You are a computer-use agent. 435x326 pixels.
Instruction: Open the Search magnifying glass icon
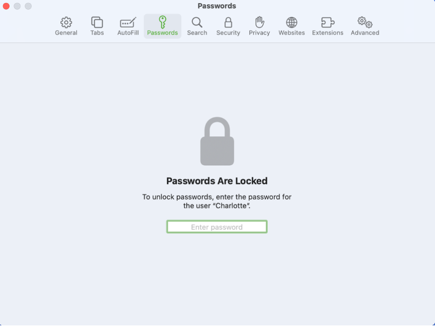(197, 23)
